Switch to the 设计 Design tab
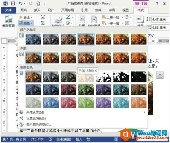170x143 pixels. tap(51, 10)
